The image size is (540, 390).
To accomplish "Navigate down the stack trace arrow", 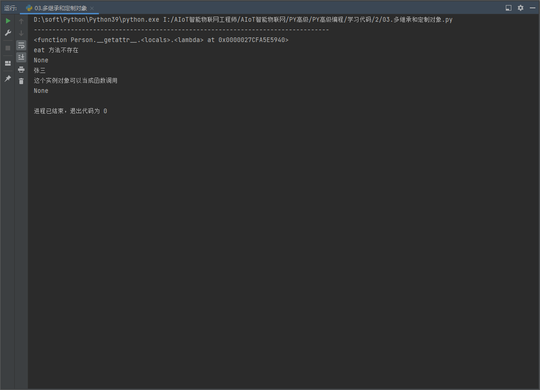I will click(21, 33).
